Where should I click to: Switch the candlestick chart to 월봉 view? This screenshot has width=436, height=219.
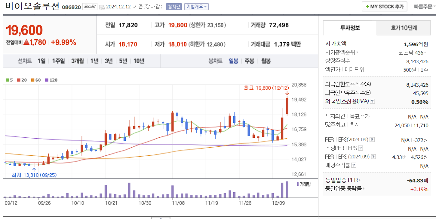click(x=266, y=61)
